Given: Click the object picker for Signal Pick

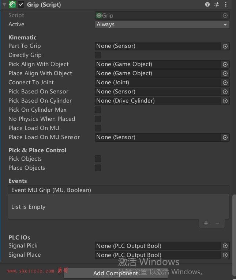Looking at the screenshot, I should (x=225, y=246).
